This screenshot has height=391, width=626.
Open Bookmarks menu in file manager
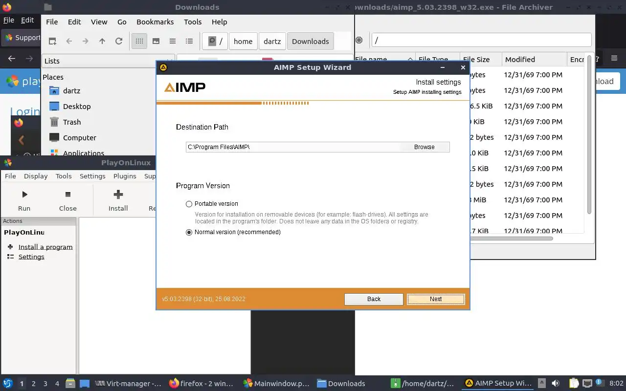tap(155, 22)
